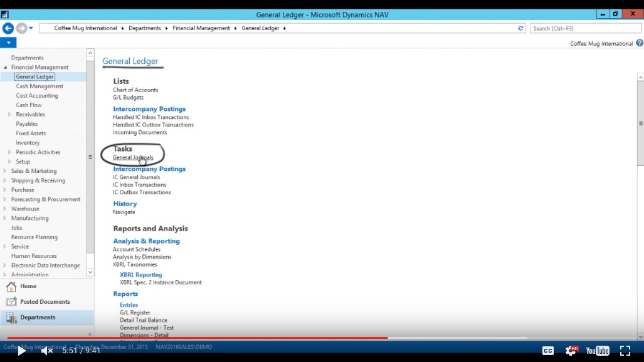
Task: Select Cost Accounting in the tree
Action: pos(37,96)
